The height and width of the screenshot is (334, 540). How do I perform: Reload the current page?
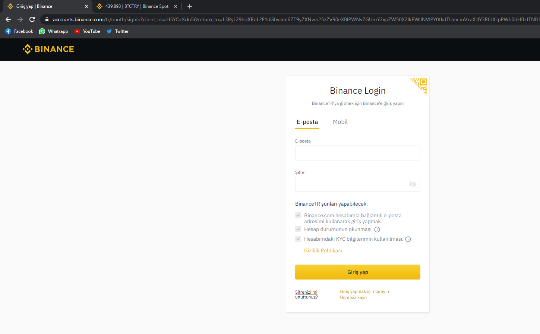(x=32, y=19)
